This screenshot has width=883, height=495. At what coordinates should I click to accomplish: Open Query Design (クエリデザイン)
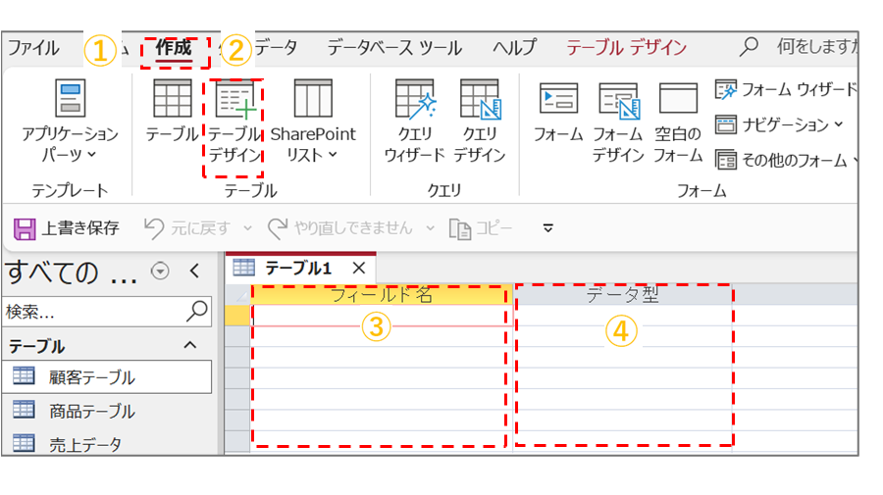(480, 122)
